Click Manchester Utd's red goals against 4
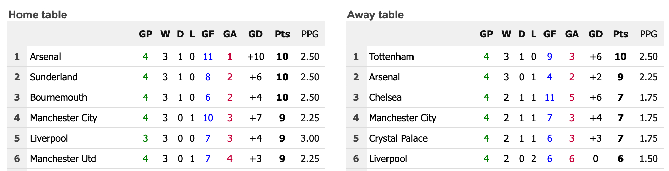The height and width of the screenshot is (171, 669). click(230, 159)
